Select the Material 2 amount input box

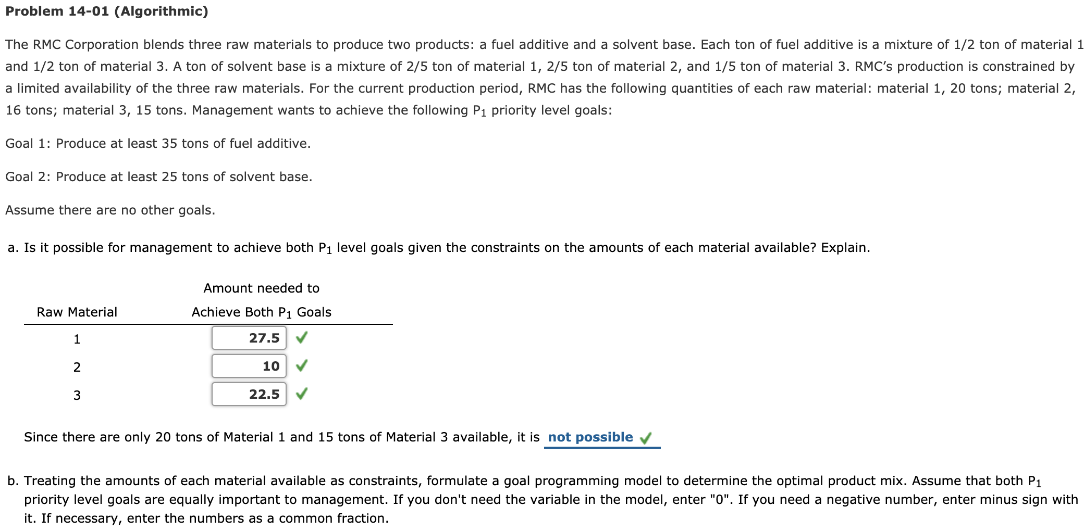click(x=249, y=365)
